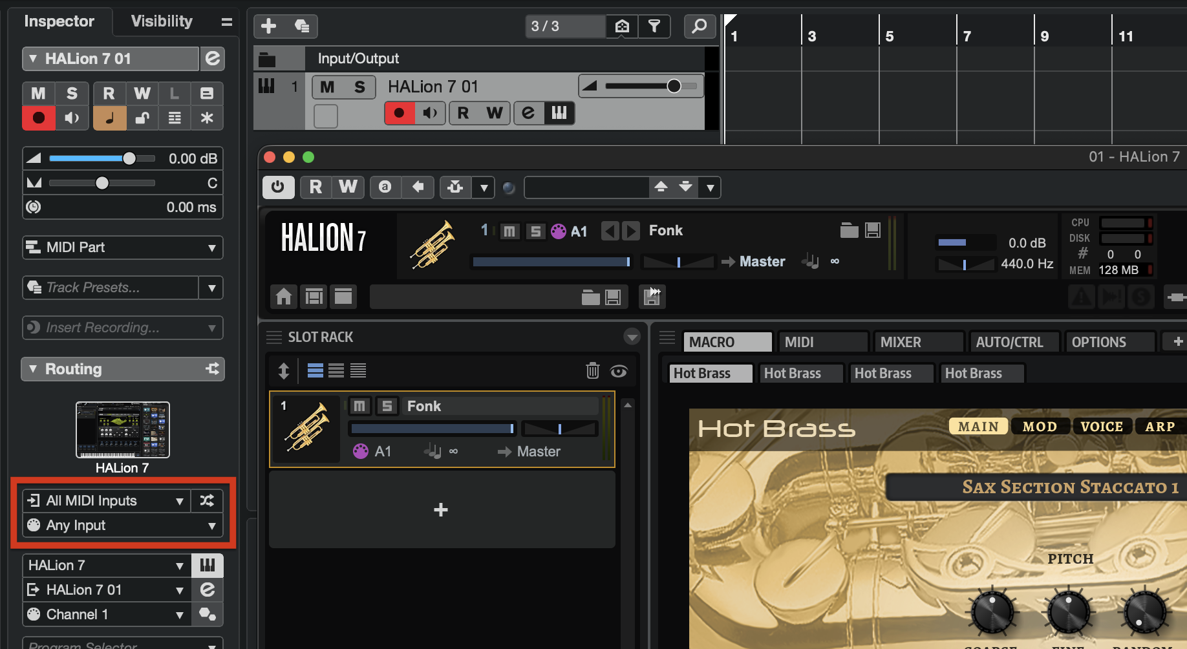Click the MOD page button in Hot Brass
Screen dimensions: 1187x649
point(1040,427)
